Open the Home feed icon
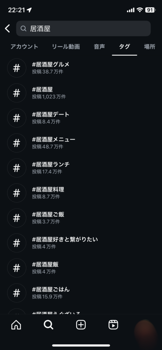This screenshot has height=350, width=162. click(x=16, y=325)
